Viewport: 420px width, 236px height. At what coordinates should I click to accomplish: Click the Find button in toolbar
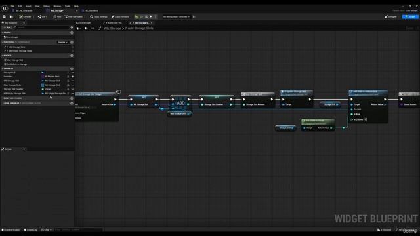[x=57, y=17]
